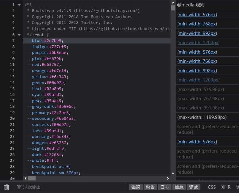
Task: Click the --danger:#e63757 declaration
Action: [x=48, y=143]
